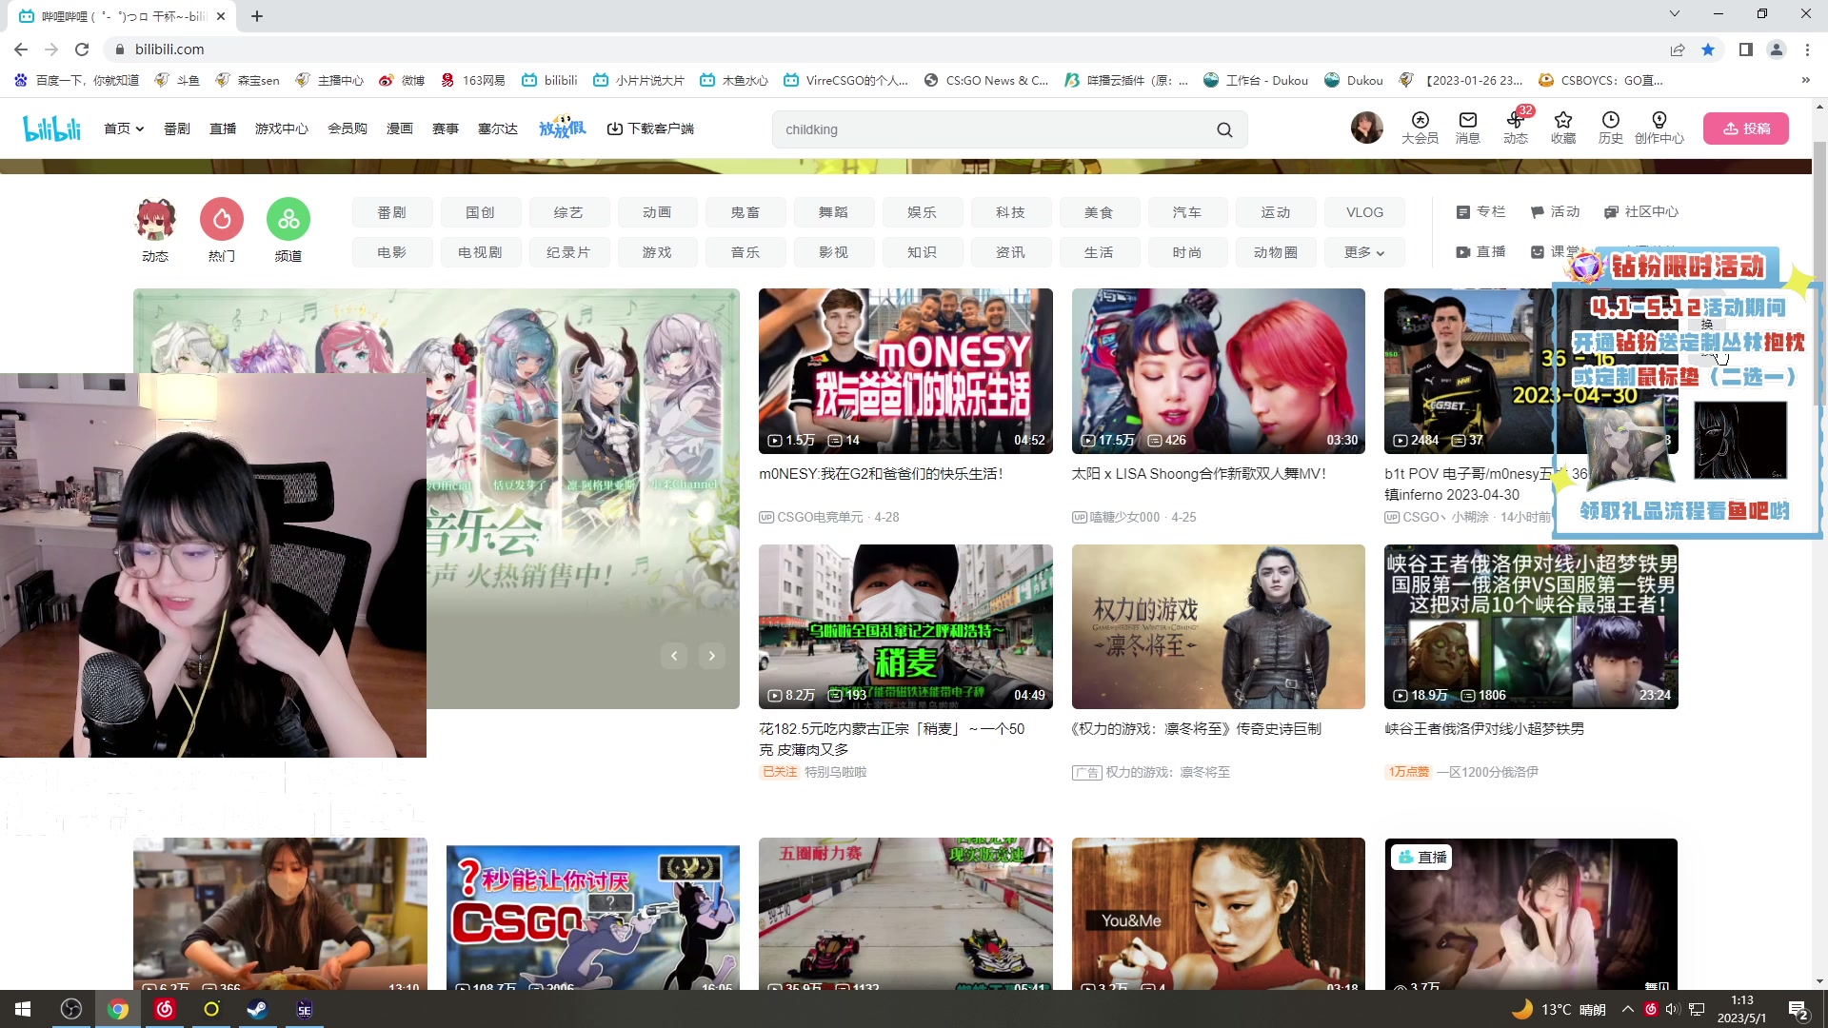
Task: Open 动态 feed with 32 badge
Action: [1516, 128]
